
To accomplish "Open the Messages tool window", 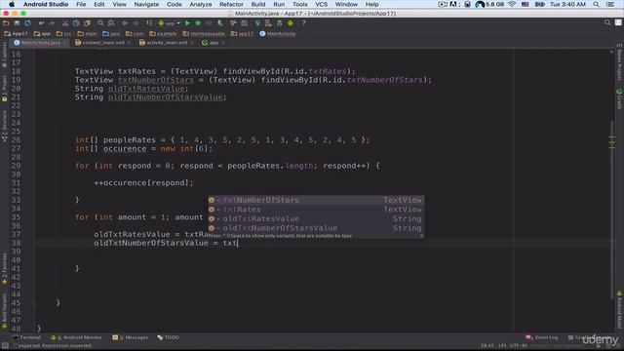I will click(x=130, y=337).
